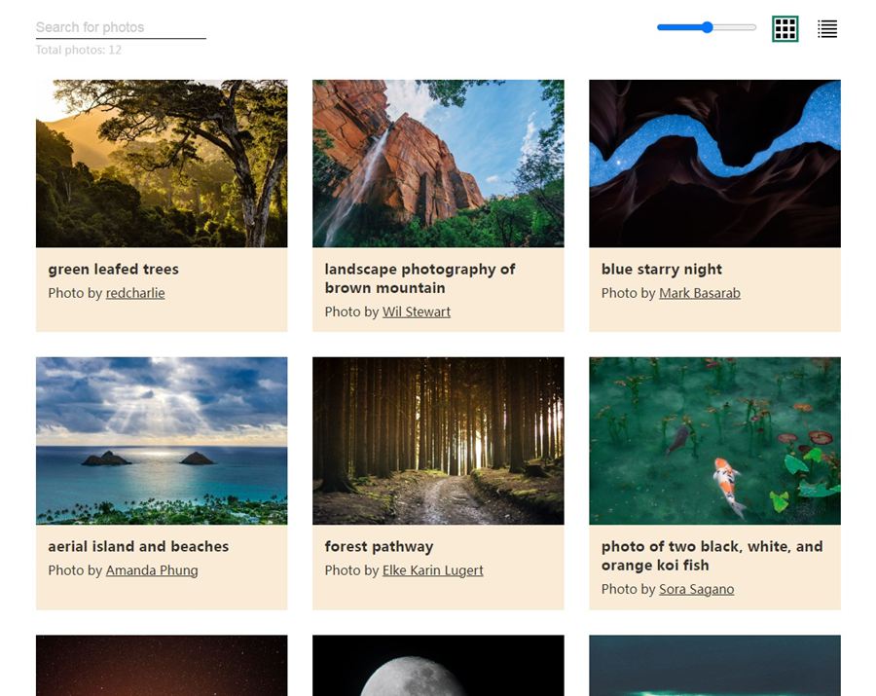Open the moon photo thumbnail

438,667
